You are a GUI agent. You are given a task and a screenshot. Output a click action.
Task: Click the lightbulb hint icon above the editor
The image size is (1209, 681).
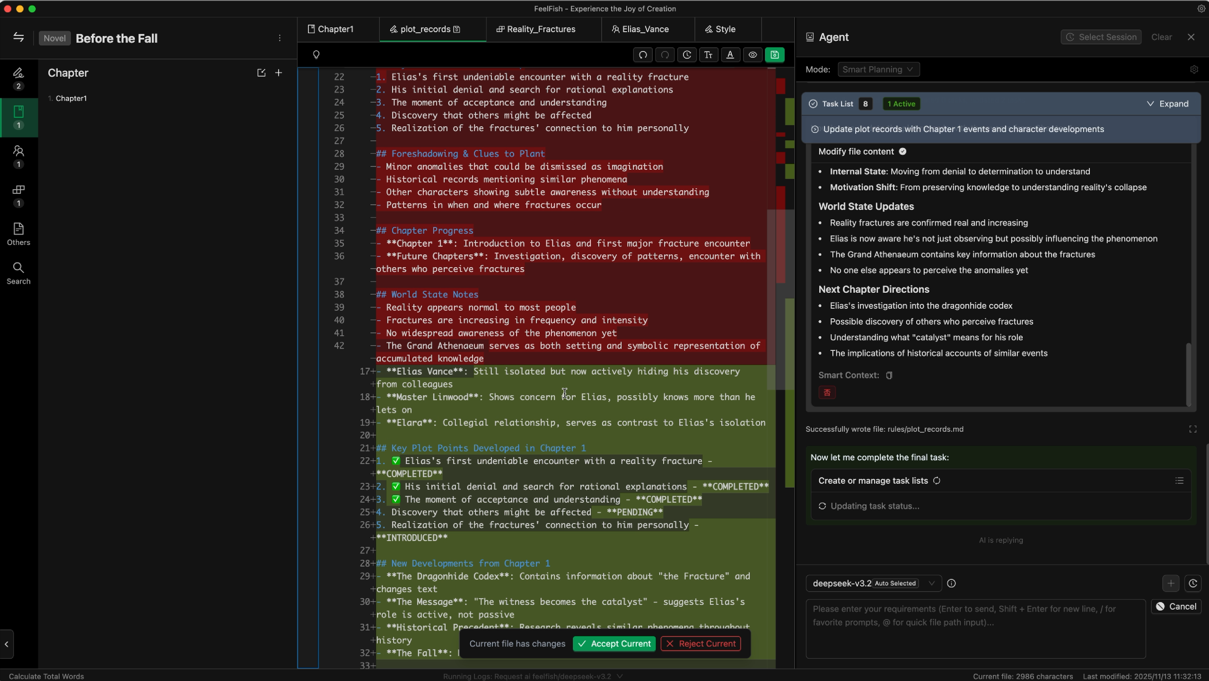316,55
